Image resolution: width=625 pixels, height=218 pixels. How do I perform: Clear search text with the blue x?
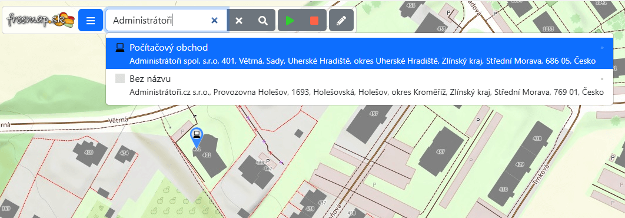click(x=214, y=20)
